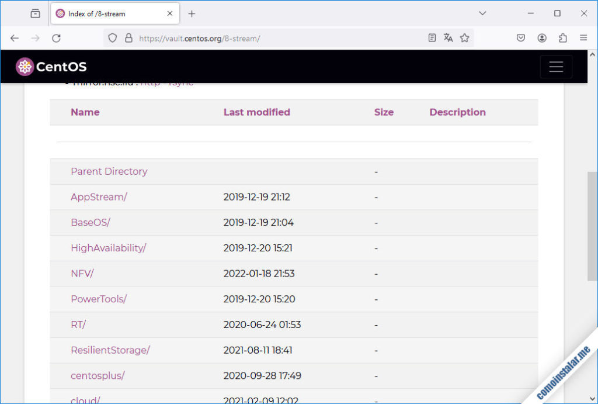Open a new tab with plus button
Screen dimensions: 598x404
[x=192, y=13]
